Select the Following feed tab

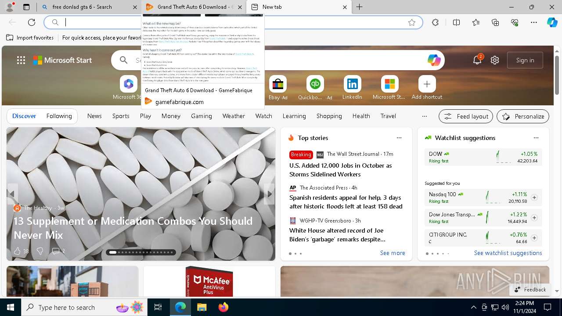[x=59, y=116]
